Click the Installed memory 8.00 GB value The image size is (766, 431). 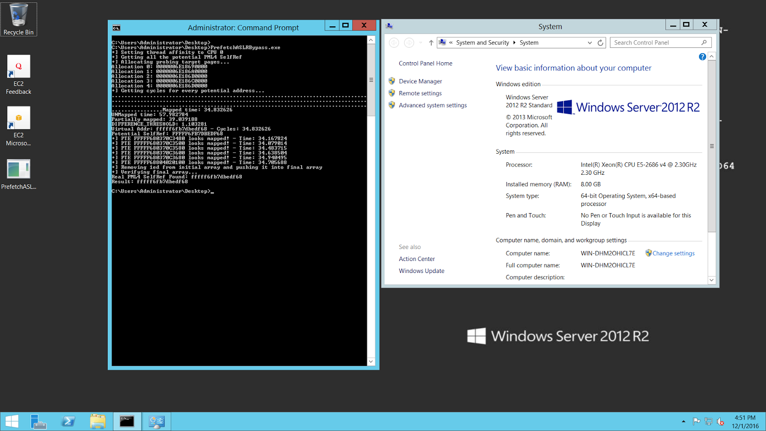pyautogui.click(x=590, y=184)
